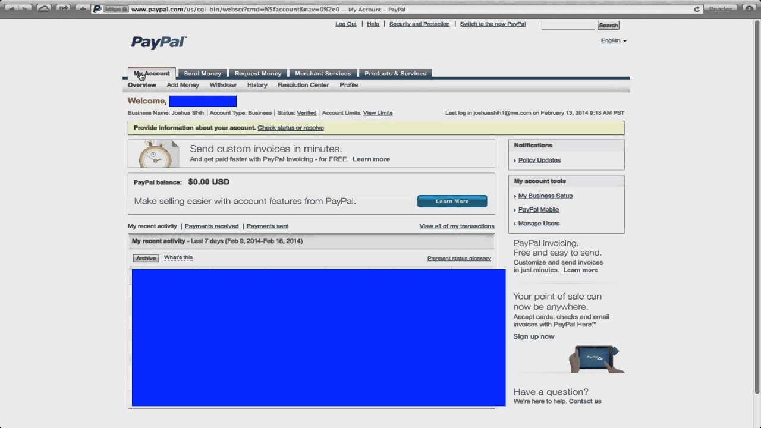The image size is (761, 428).
Task: Click the PayPal logo
Action: click(x=159, y=42)
